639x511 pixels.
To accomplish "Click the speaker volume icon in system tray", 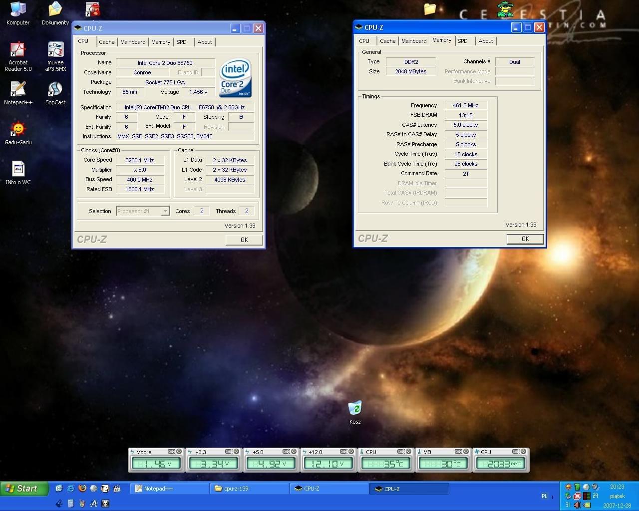I will coord(577,505).
